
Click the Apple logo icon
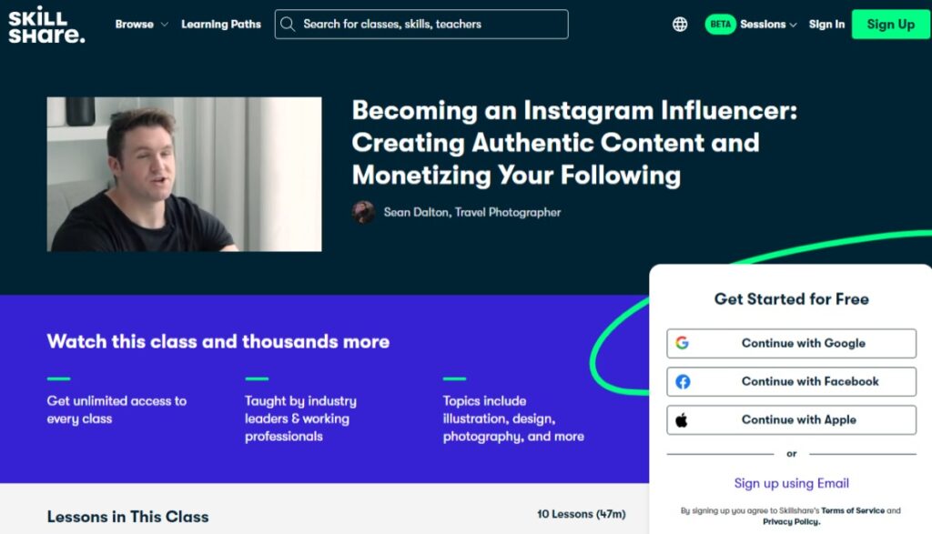point(681,420)
